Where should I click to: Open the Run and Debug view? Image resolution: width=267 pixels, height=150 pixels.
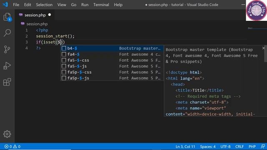point(7,66)
